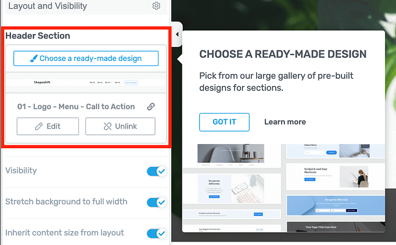Click the pencil icon in Edit button
Screen dimensions: 396x245
coord(39,126)
